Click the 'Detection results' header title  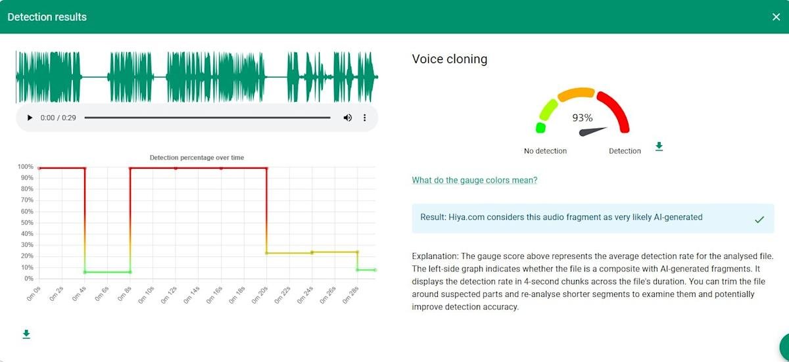(47, 17)
